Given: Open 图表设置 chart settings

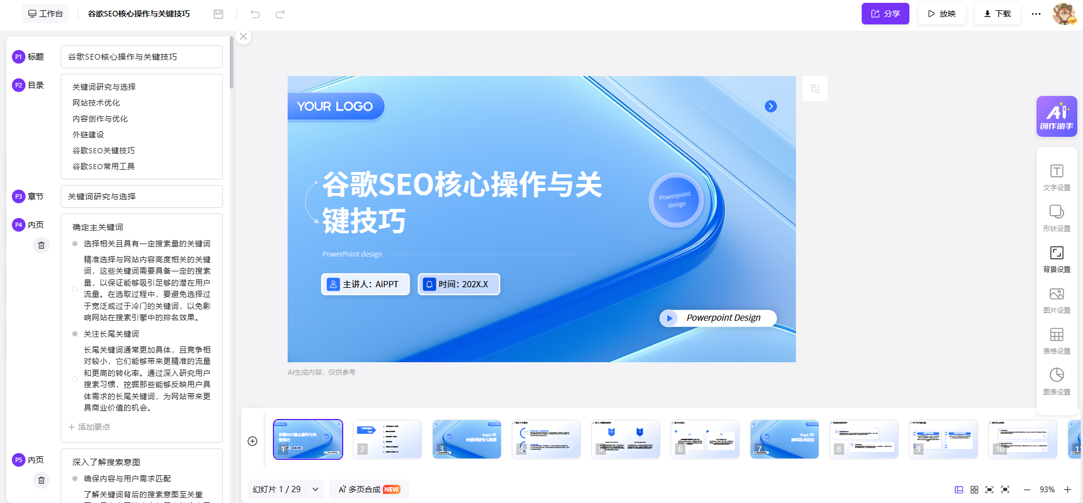Looking at the screenshot, I should (x=1056, y=382).
